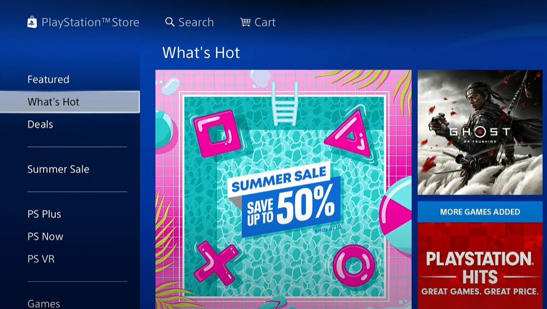Select the What's Hot sidebar item
547x309 pixels.
(x=70, y=102)
